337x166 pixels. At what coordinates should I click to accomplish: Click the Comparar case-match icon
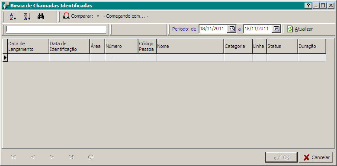(66, 16)
